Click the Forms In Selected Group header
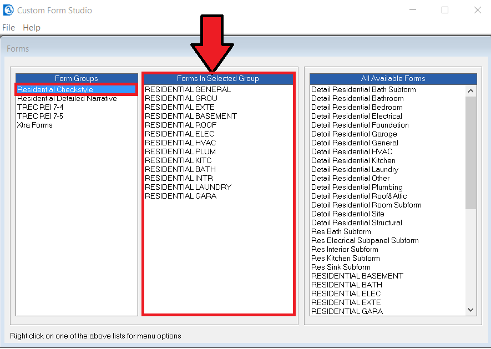Image resolution: width=491 pixels, height=349 pixels. coord(218,79)
